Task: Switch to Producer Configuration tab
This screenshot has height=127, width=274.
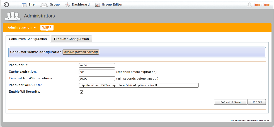Action: (71, 39)
